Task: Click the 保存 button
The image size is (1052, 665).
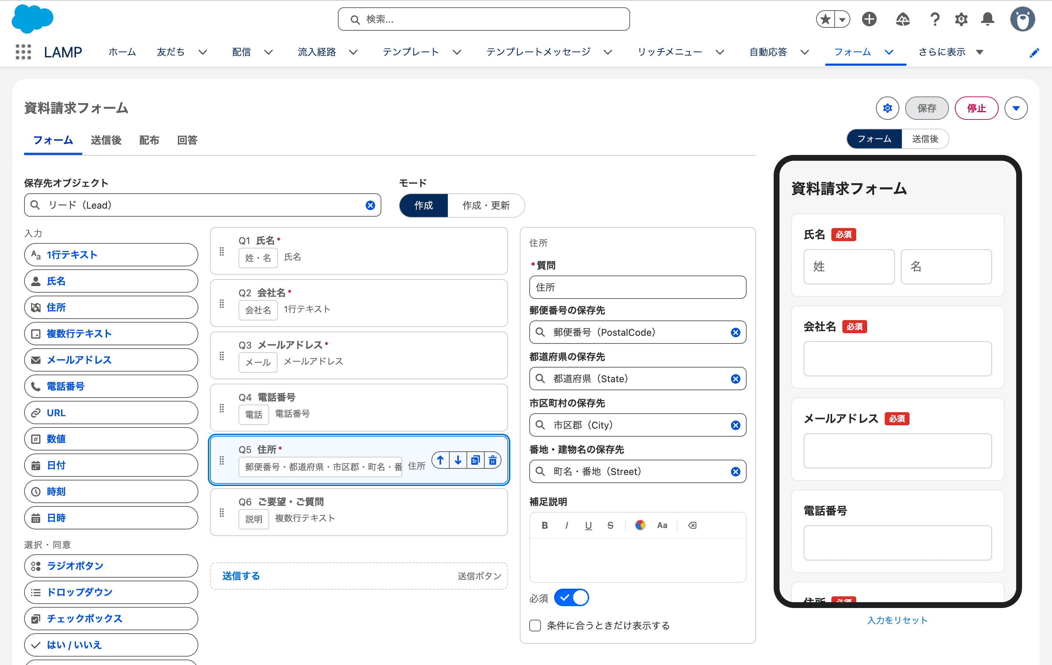Action: click(x=927, y=108)
